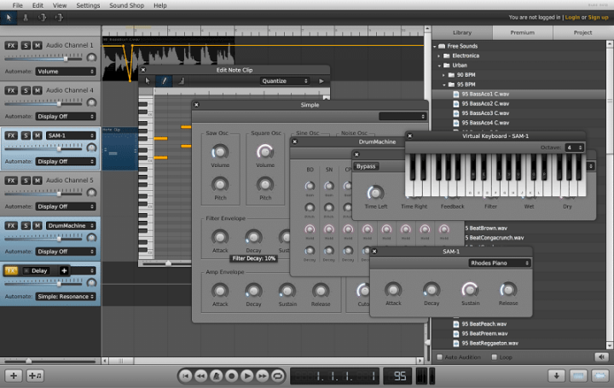Select the arrow pointer tool in top toolbar
This screenshot has width=614, height=388.
pos(9,16)
